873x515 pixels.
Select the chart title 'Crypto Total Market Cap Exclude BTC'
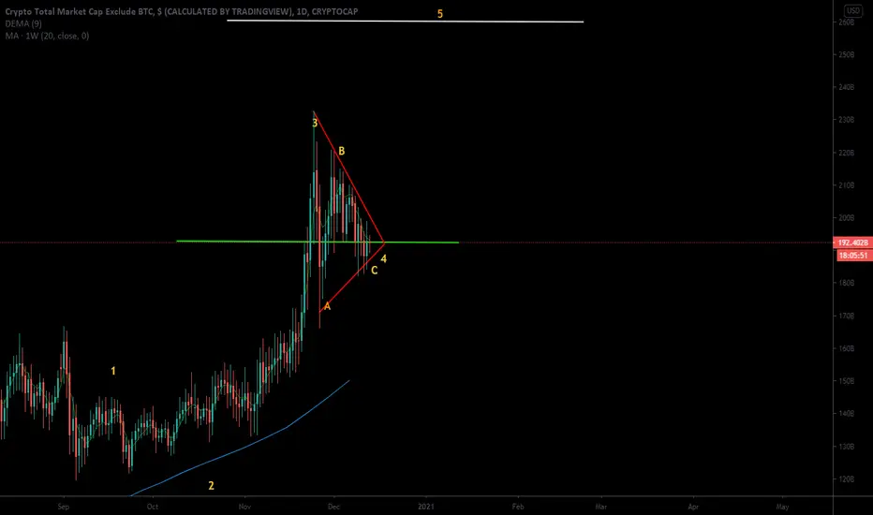tap(80, 11)
